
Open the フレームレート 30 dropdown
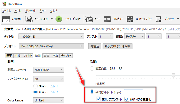[49, 79]
